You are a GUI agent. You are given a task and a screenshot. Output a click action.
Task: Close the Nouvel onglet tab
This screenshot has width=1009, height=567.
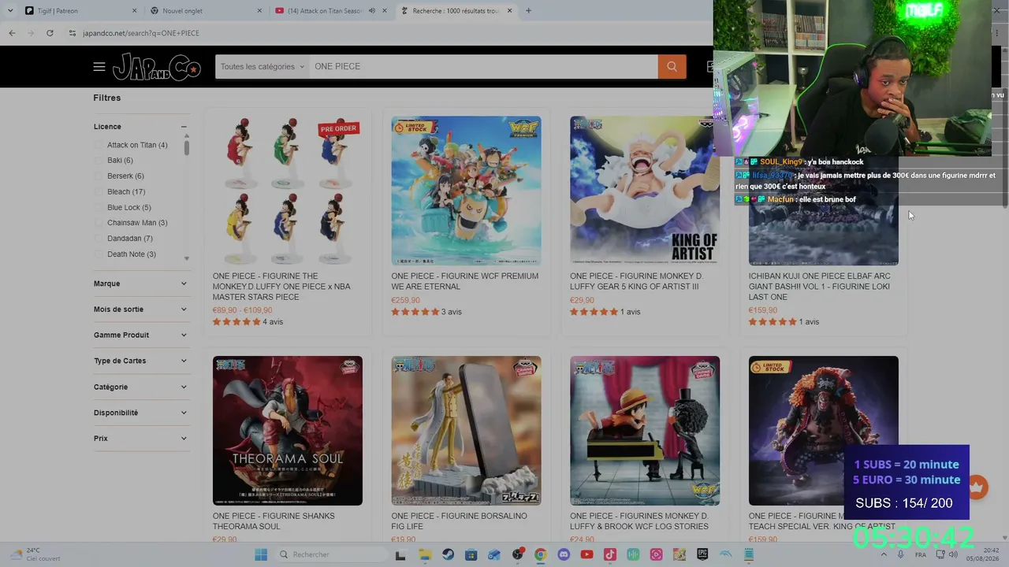pyautogui.click(x=259, y=10)
